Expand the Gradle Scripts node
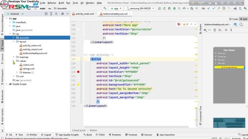Screen dimensions: 248x139 click(7, 84)
